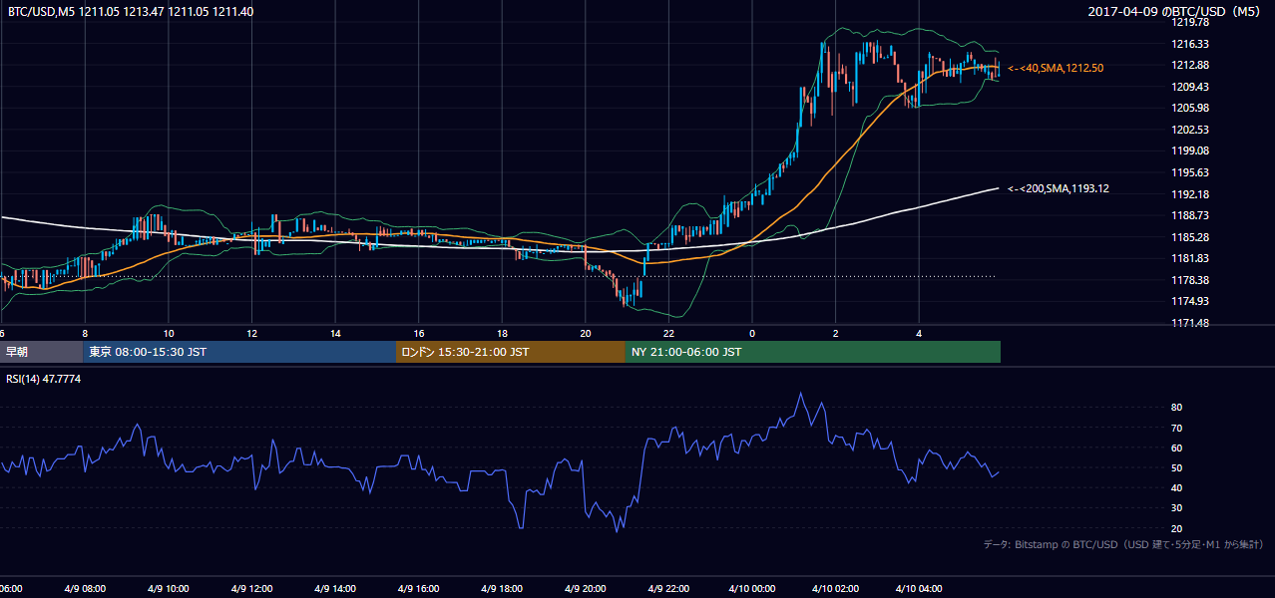Click RSI axis level 80
The image size is (1275, 598).
(x=1177, y=408)
